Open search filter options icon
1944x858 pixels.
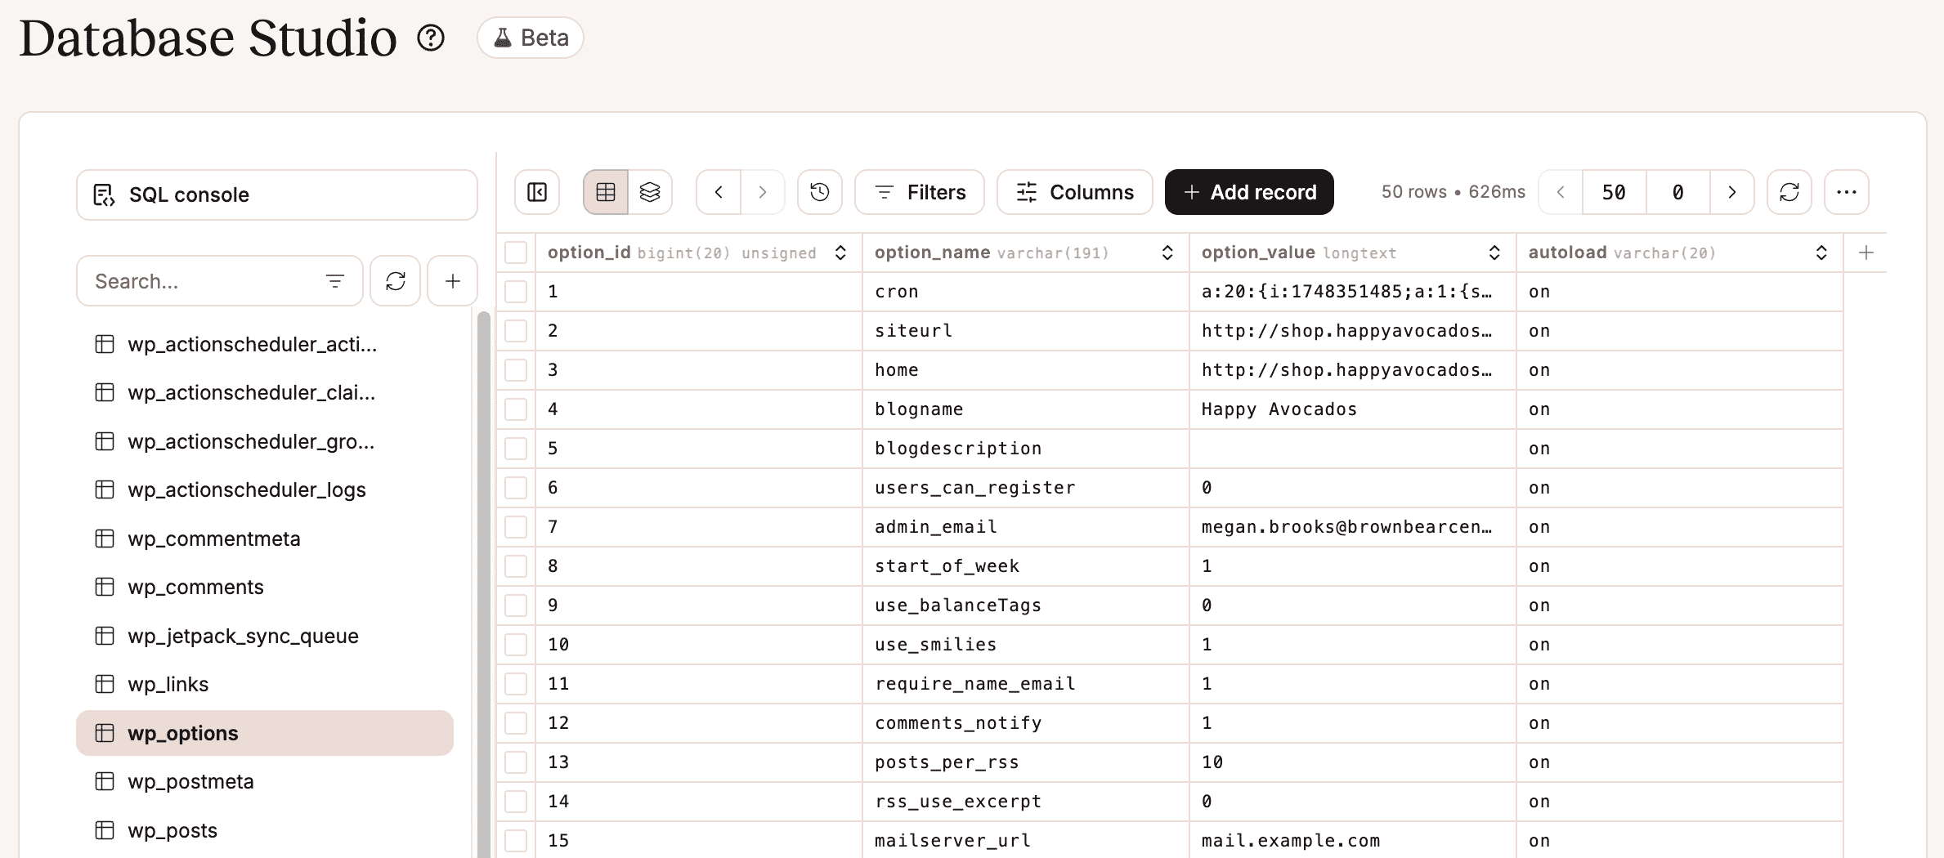coord(334,281)
